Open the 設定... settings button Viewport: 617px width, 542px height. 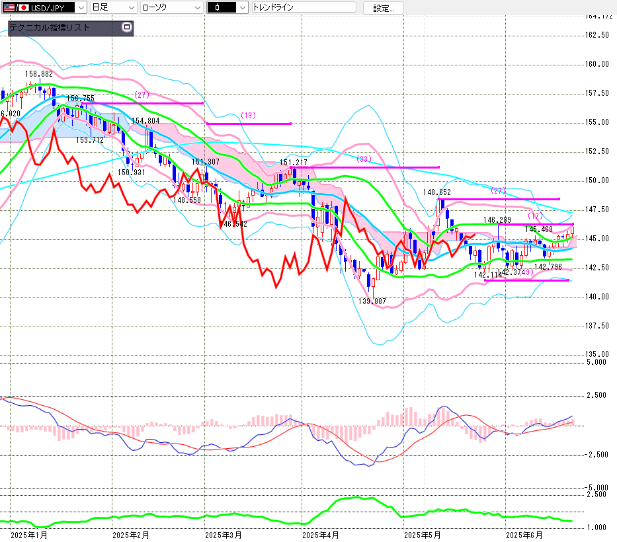tap(384, 8)
